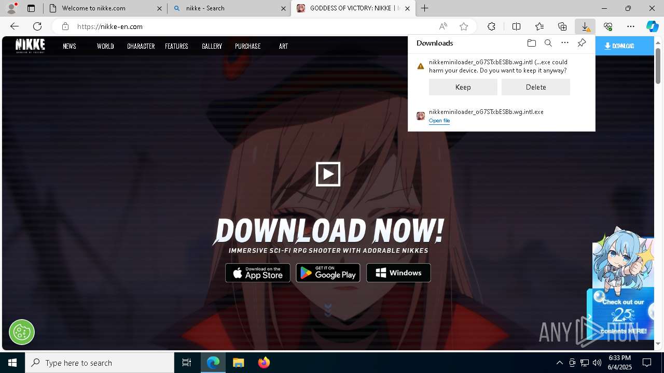Image resolution: width=664 pixels, height=373 pixels.
Task: Click the address bar URL field
Action: pos(254,26)
